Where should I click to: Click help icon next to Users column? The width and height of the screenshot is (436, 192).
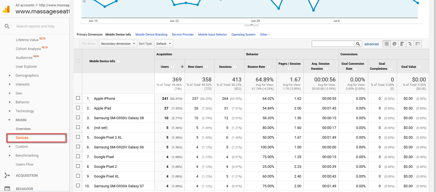pos(173,67)
